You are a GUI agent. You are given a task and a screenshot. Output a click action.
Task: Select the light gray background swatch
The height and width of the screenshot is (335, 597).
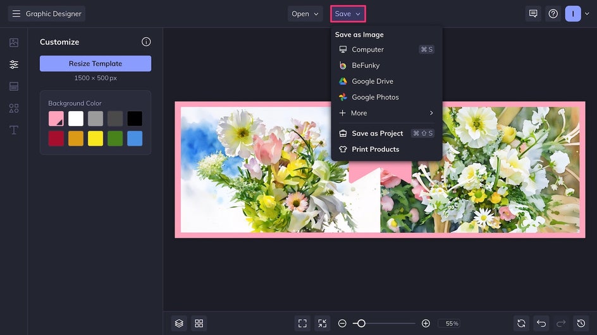[x=95, y=119]
